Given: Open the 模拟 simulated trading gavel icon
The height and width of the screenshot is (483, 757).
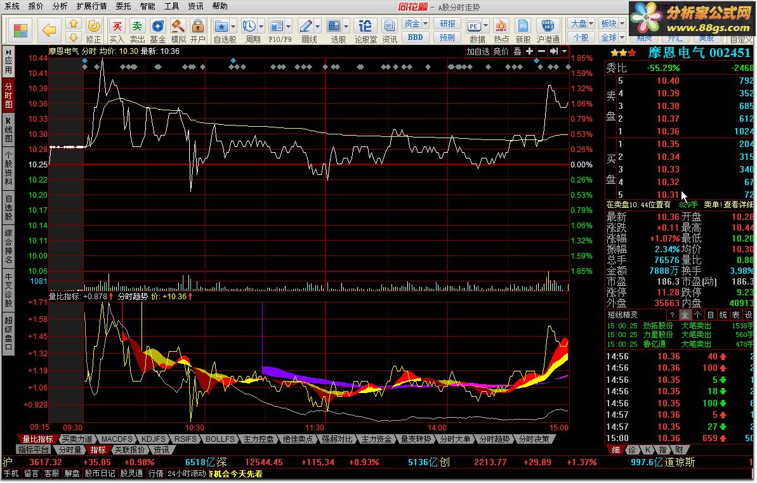Looking at the screenshot, I should [178, 31].
